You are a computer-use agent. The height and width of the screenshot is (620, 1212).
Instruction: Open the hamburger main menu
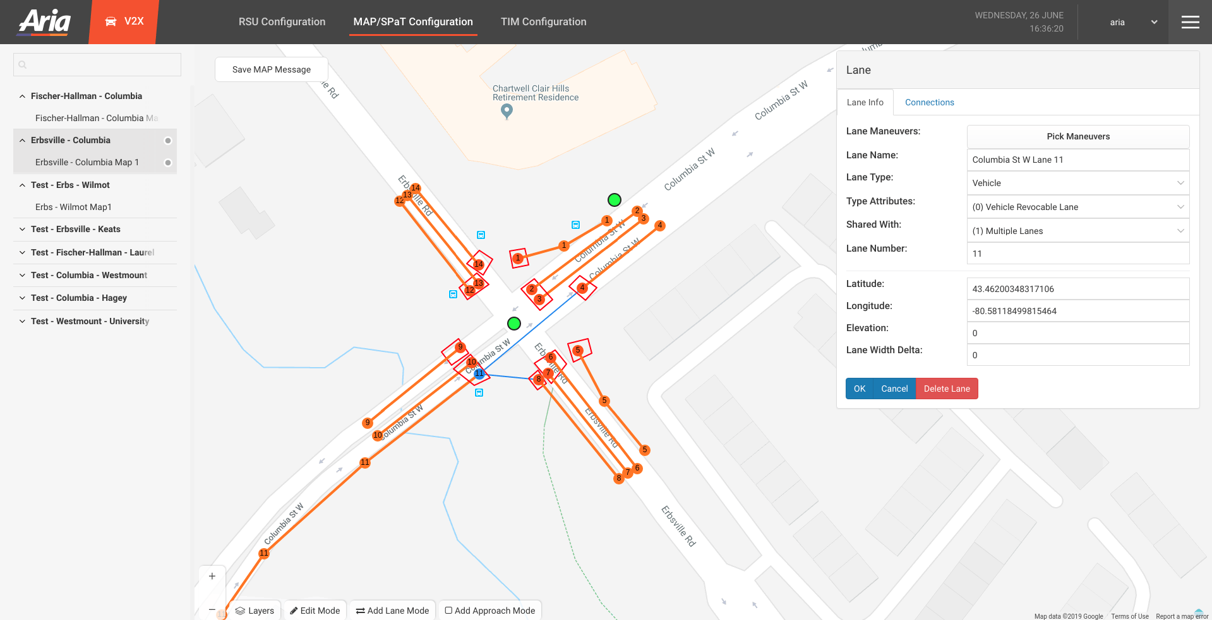click(1190, 22)
